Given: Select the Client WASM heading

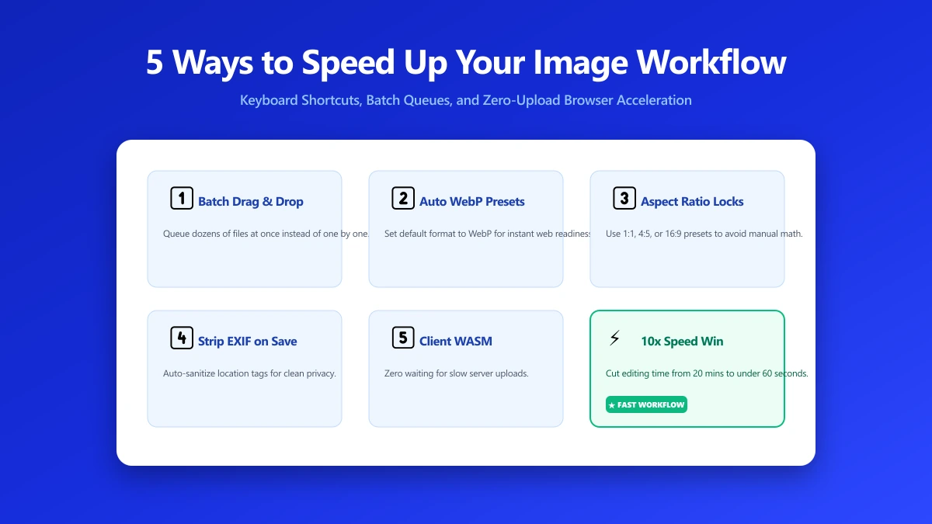Looking at the screenshot, I should 456,342.
